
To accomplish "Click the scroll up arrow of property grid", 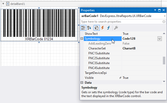I will coord(164,33).
